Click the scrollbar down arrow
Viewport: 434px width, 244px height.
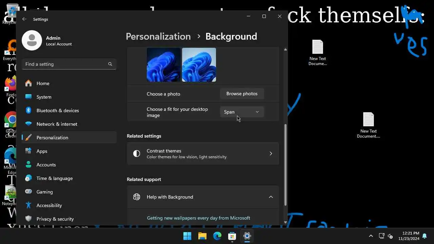tap(285, 222)
